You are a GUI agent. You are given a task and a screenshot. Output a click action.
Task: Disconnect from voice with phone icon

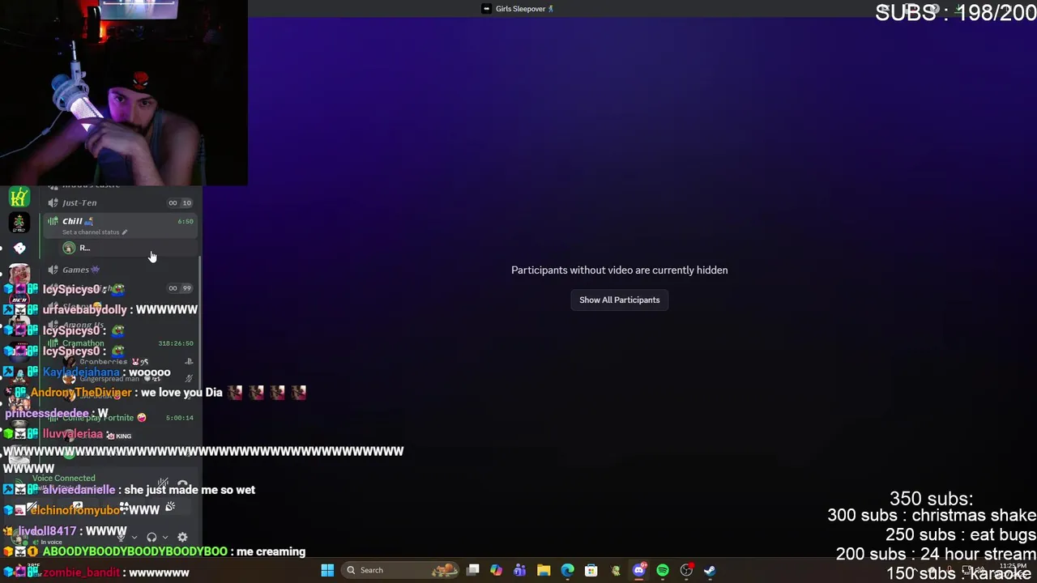pos(182,483)
